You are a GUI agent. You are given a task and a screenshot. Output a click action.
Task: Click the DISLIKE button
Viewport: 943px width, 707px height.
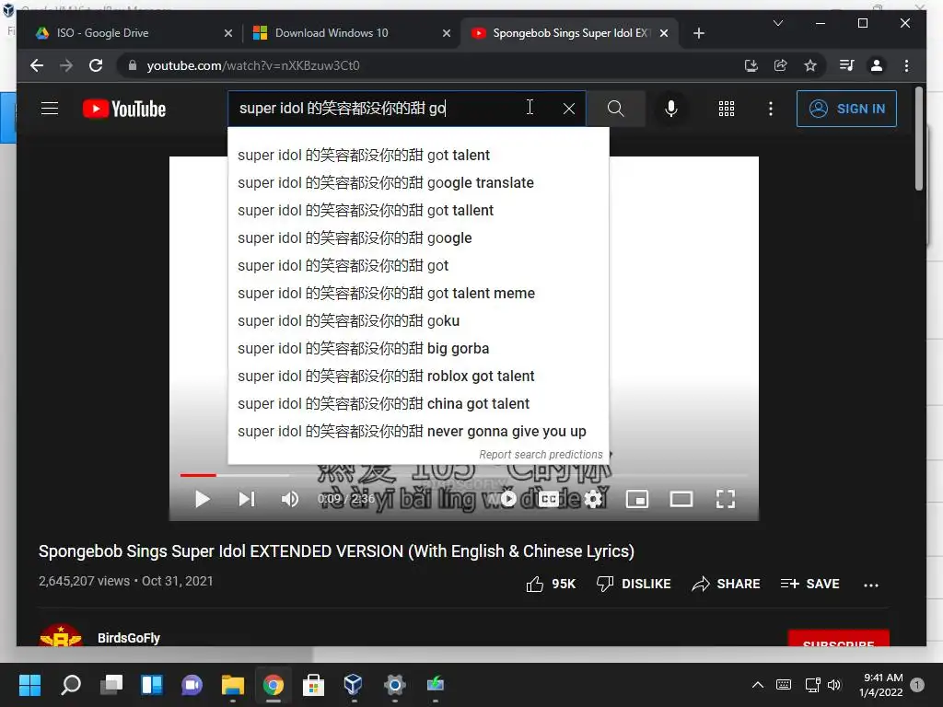pyautogui.click(x=634, y=584)
